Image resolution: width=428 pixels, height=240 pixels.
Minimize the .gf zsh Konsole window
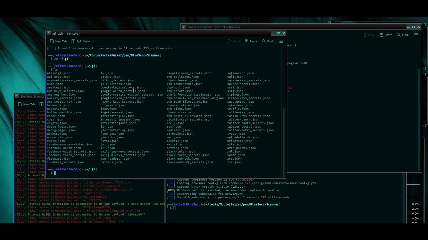(x=274, y=33)
